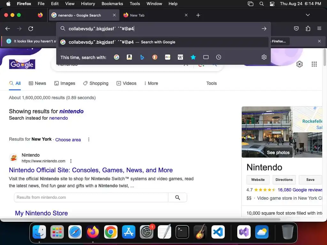The image size is (327, 245).
Task: Open a new tab with plus button
Action: (198, 15)
